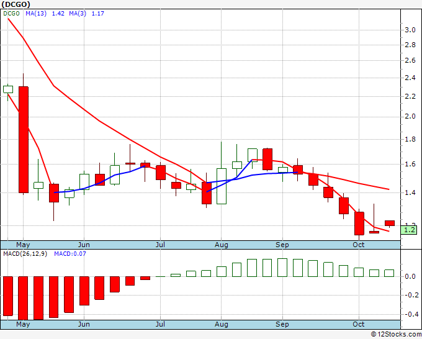
Task: Select Jun on the MACD panel date axis
Action: coord(84,324)
